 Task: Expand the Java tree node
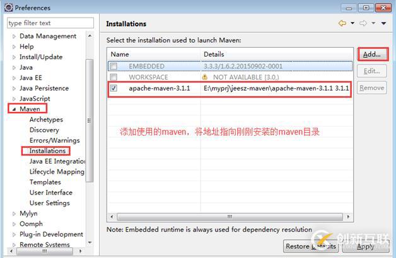tap(14, 67)
